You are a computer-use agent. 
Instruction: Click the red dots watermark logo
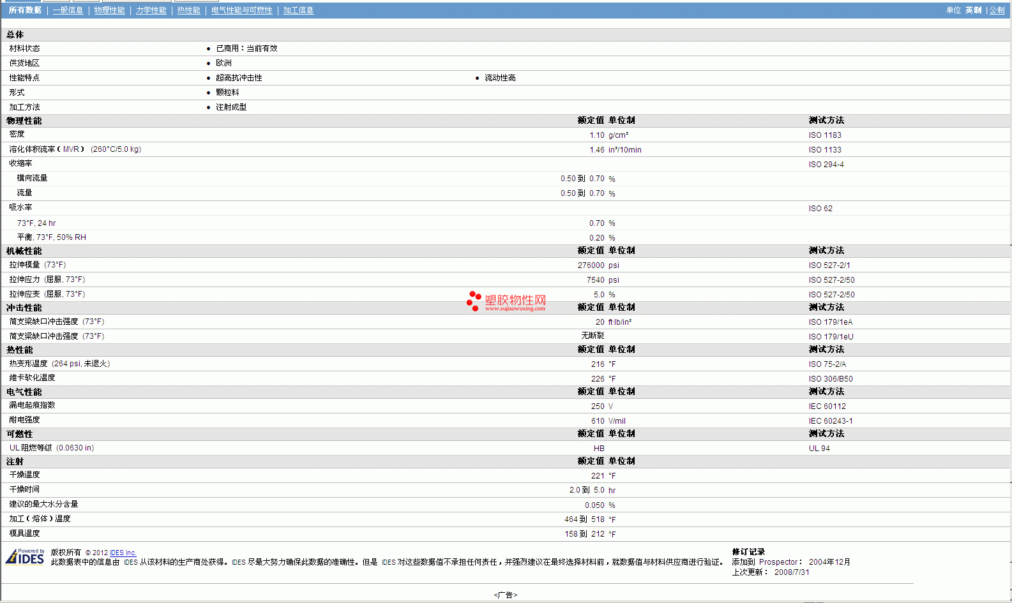coord(474,301)
